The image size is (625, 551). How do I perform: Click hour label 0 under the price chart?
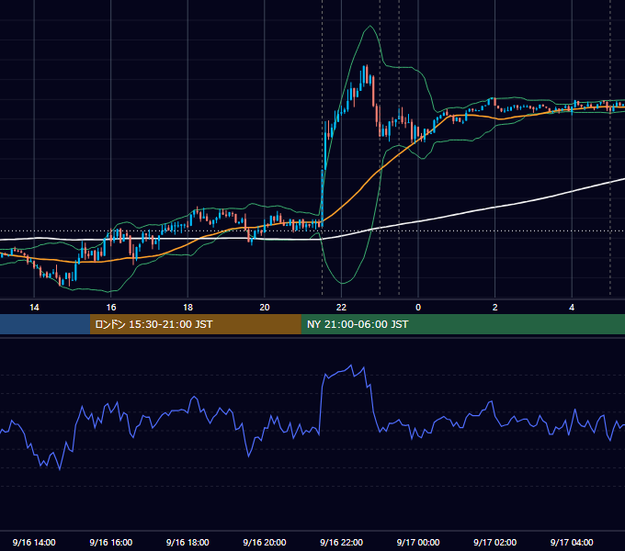[x=418, y=308]
